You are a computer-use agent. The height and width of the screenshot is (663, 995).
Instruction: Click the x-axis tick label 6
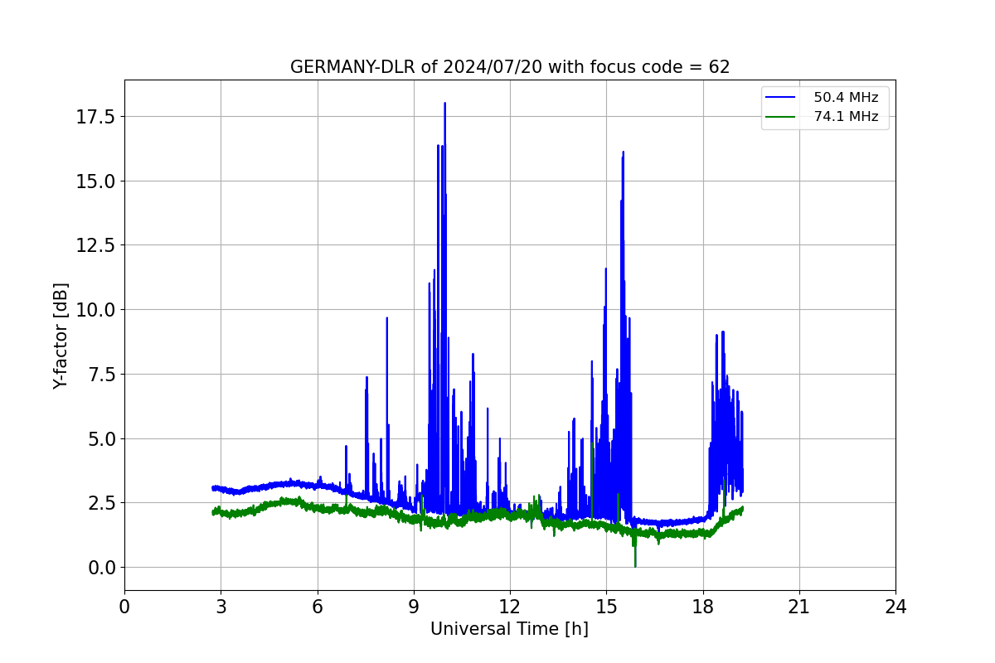click(317, 607)
